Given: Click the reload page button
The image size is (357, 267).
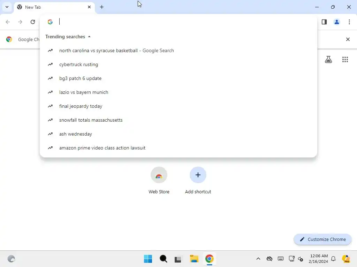Looking at the screenshot, I should [x=33, y=22].
